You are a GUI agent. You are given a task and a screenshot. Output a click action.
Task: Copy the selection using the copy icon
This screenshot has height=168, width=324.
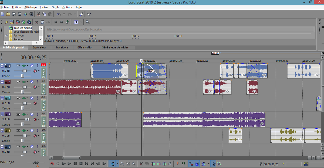(44, 14)
